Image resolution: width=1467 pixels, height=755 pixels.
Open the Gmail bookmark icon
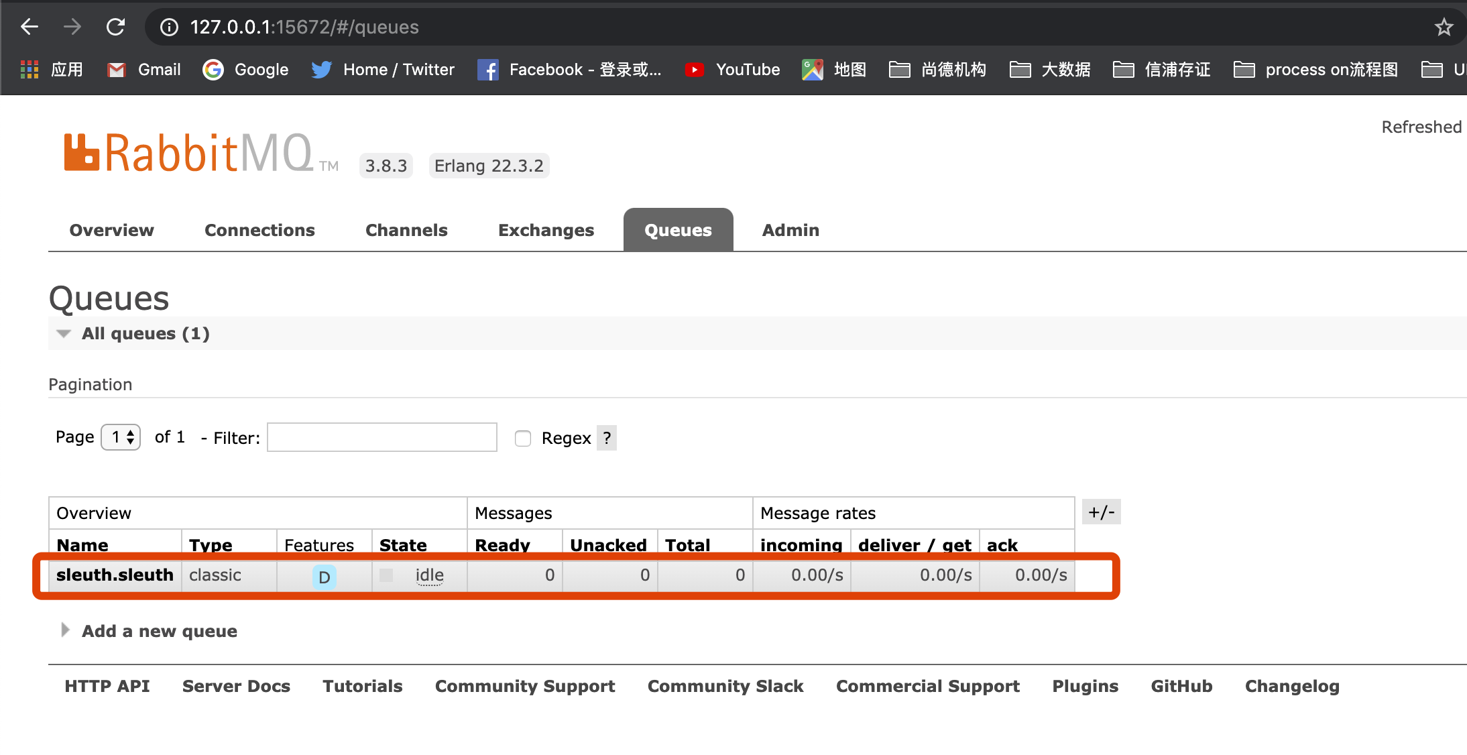pyautogui.click(x=117, y=70)
